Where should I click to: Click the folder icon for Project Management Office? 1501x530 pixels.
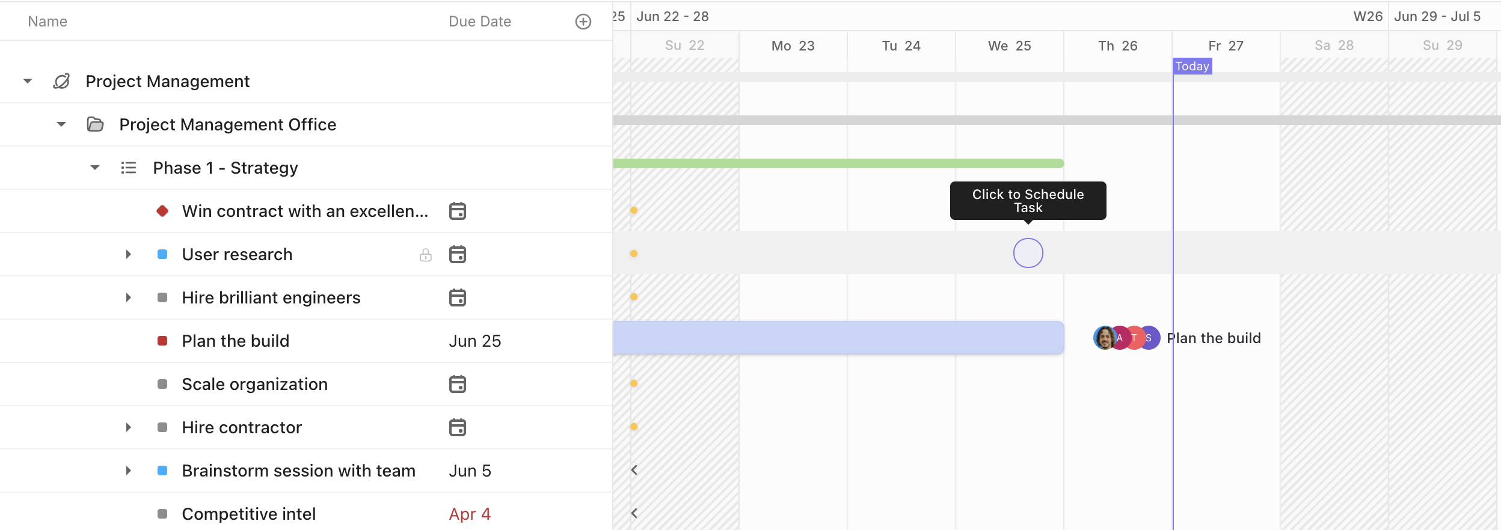click(96, 124)
